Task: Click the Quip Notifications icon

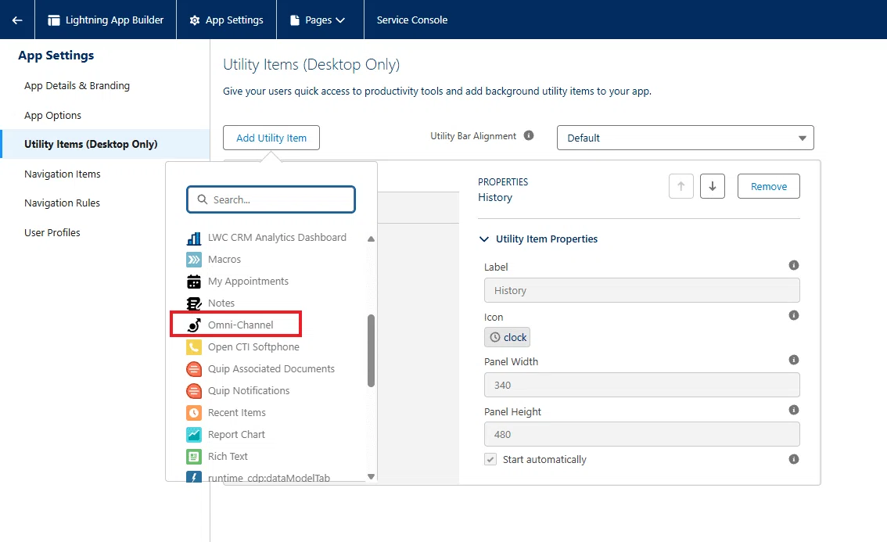Action: coord(194,391)
